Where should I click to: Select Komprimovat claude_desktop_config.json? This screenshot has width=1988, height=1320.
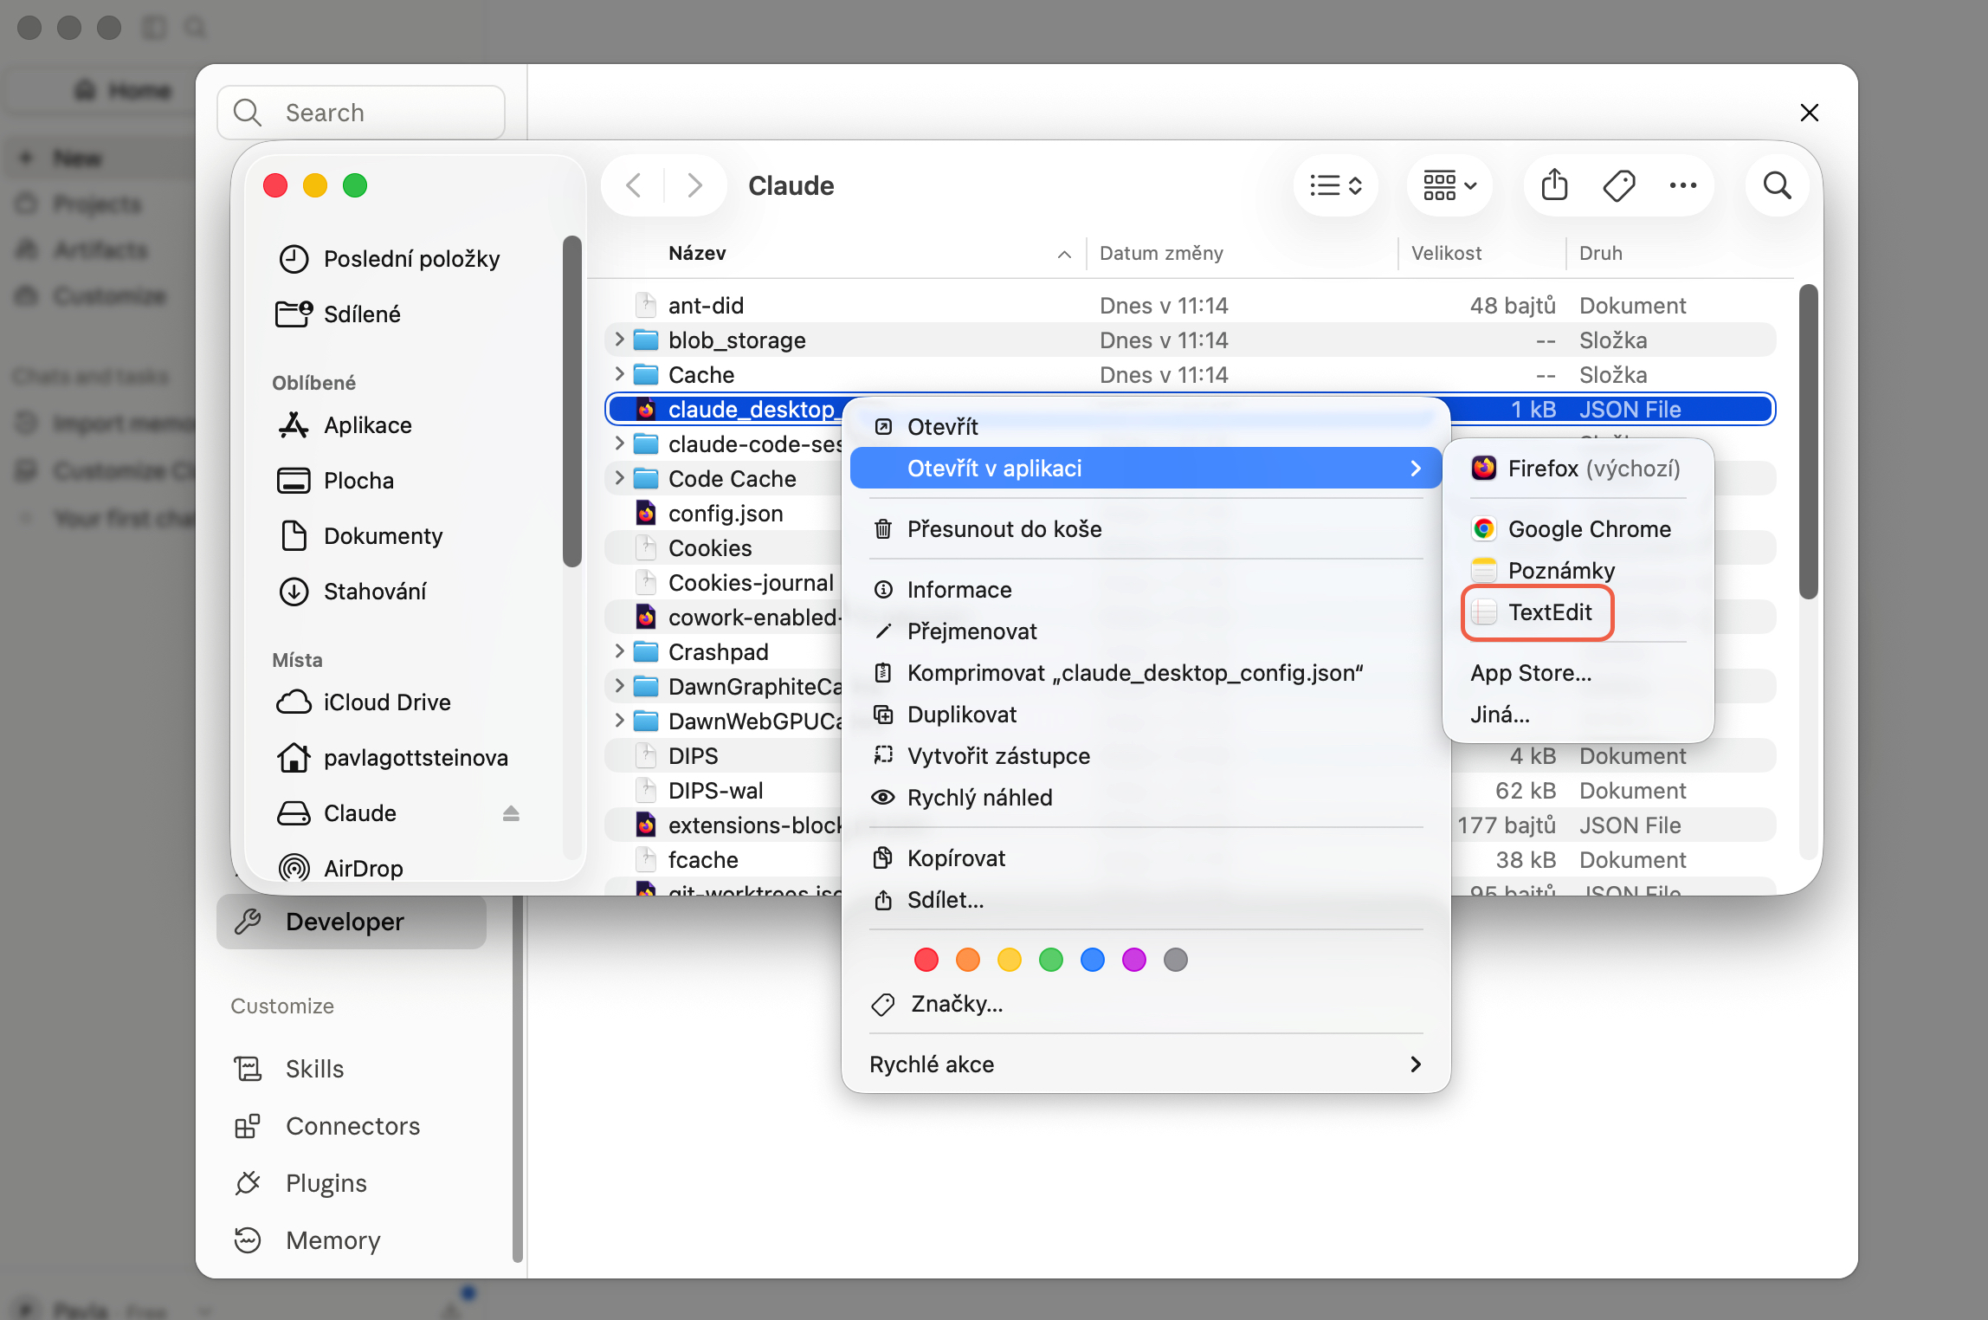(x=1146, y=673)
